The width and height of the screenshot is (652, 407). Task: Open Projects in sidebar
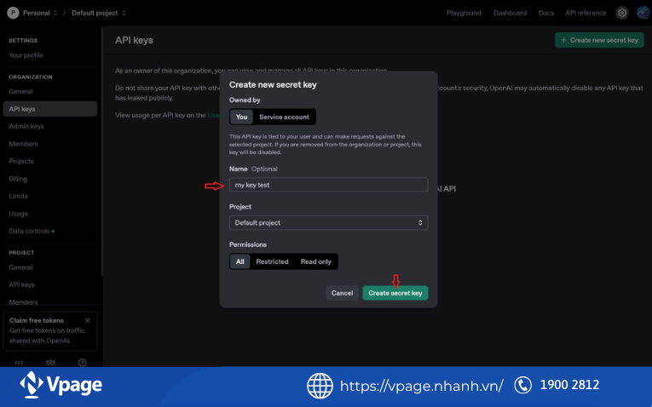[x=21, y=161]
